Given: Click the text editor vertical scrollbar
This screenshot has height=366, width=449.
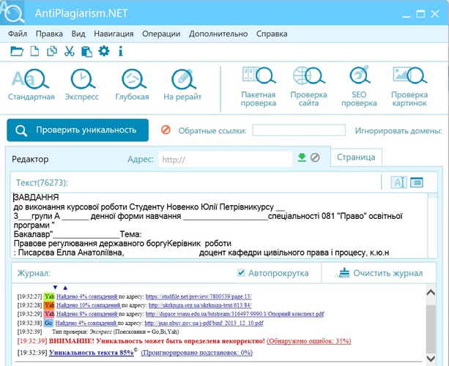Looking at the screenshot, I should 433,225.
